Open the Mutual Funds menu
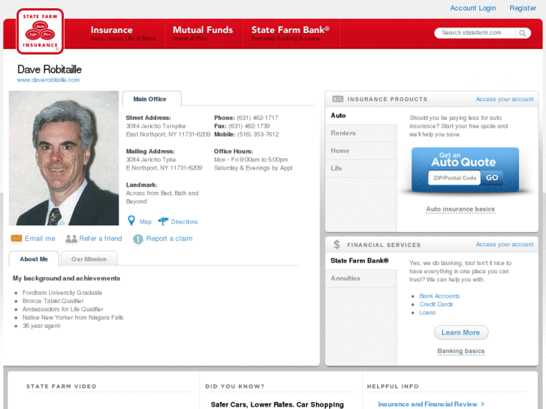Screen dimensions: 546x409 click(x=203, y=34)
